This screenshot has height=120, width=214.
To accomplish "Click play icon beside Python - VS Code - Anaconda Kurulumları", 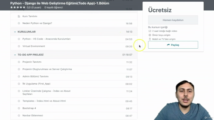I will [19, 39].
